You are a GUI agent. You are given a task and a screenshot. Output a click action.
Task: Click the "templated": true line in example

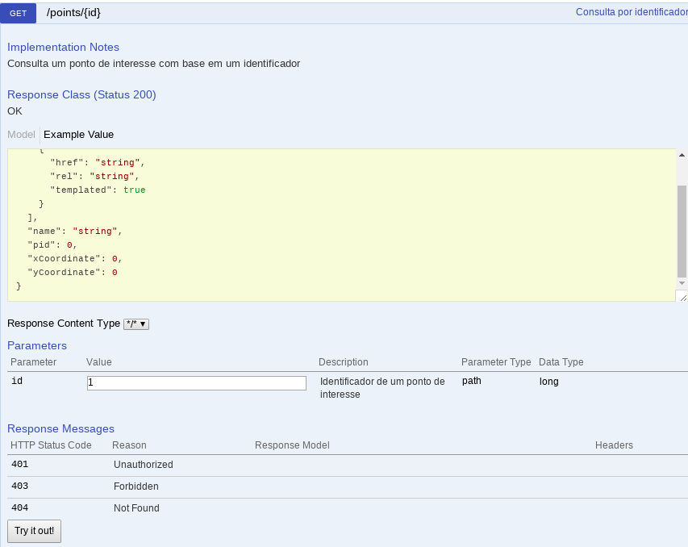click(x=98, y=190)
